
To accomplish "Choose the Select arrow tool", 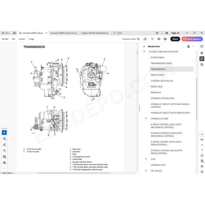I will [x=4, y=133].
